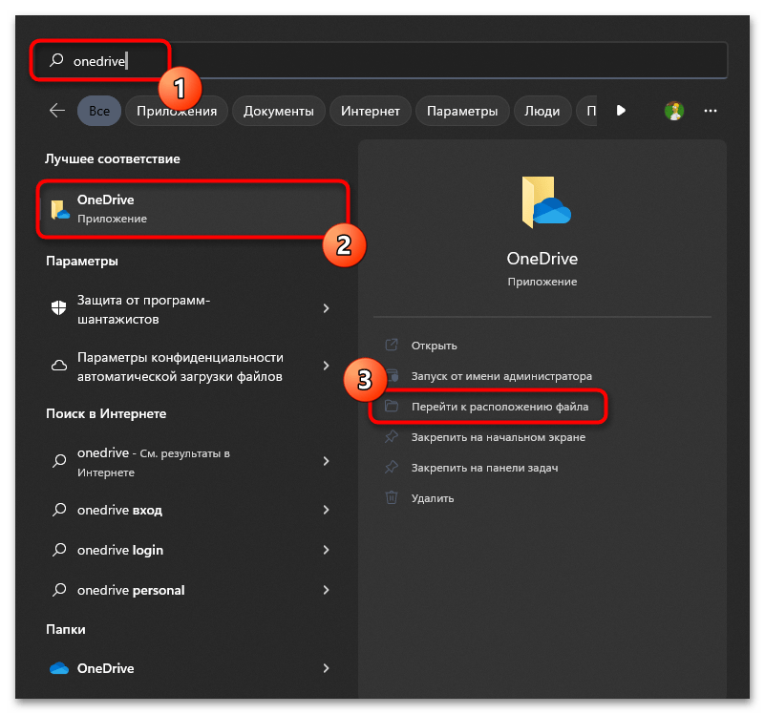This screenshot has width=765, height=714.
Task: Expand chevron for Параметры конфиденциальности row
Action: tap(326, 366)
